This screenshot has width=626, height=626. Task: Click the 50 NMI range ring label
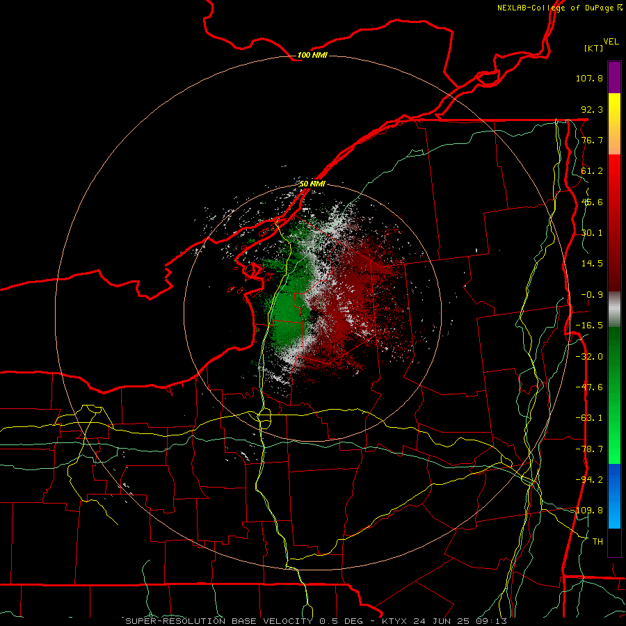click(312, 184)
